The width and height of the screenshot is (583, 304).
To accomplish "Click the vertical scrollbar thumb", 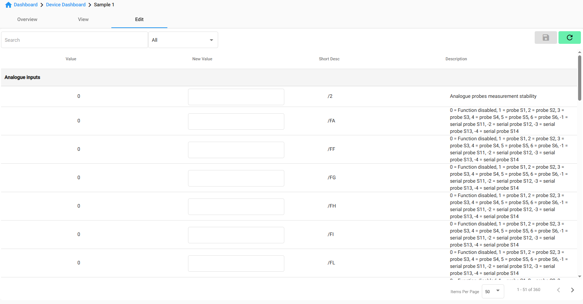I will tap(579, 77).
